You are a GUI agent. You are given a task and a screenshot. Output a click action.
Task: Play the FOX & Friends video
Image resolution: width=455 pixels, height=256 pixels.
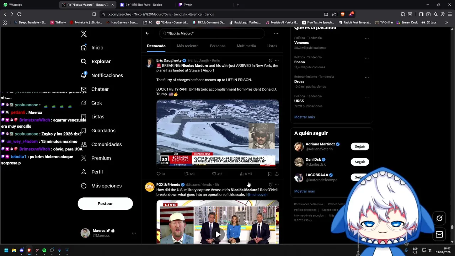pyautogui.click(x=218, y=235)
